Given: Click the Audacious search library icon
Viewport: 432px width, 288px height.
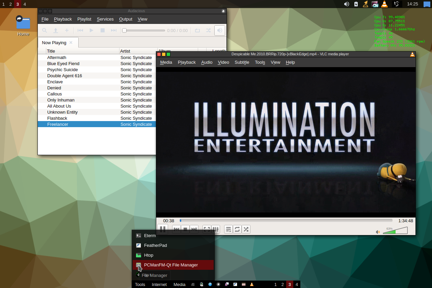Looking at the screenshot, I should [x=44, y=30].
